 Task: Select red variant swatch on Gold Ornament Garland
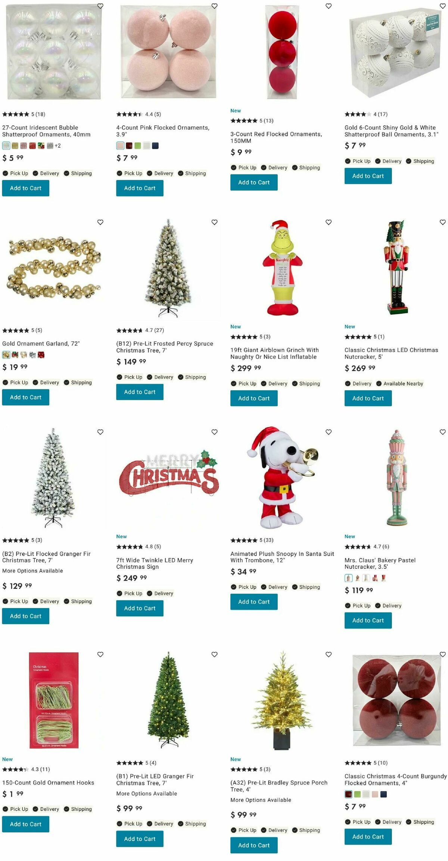[x=41, y=355]
